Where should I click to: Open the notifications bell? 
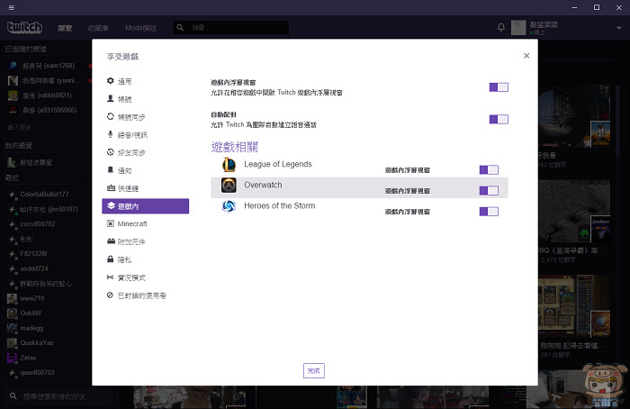tap(501, 27)
